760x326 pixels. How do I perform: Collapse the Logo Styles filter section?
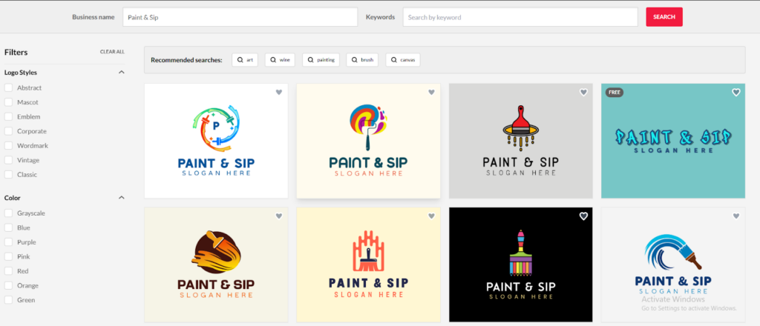pyautogui.click(x=121, y=73)
